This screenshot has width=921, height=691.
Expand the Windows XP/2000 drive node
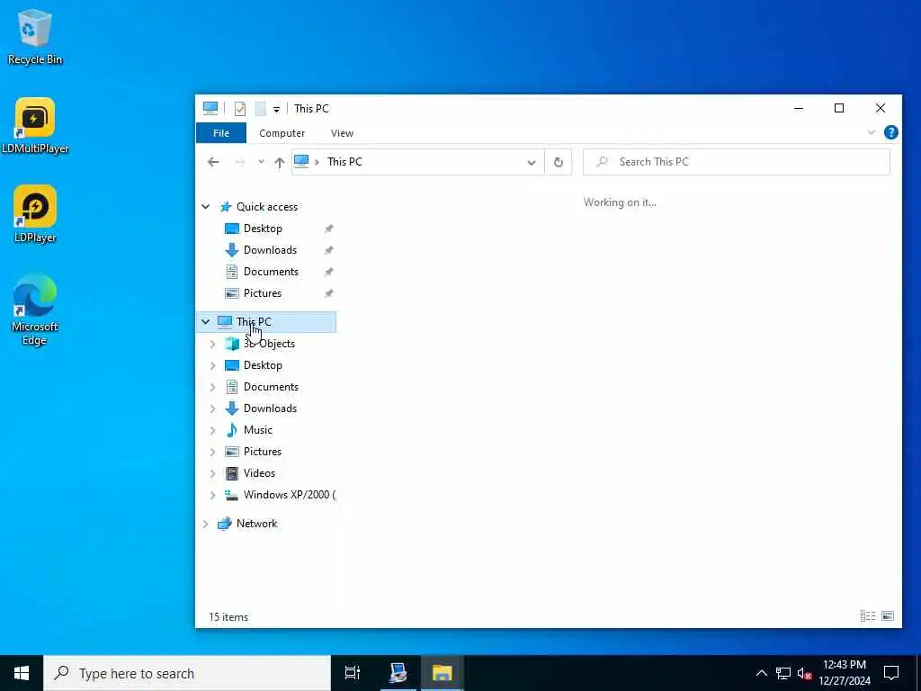pyautogui.click(x=212, y=496)
